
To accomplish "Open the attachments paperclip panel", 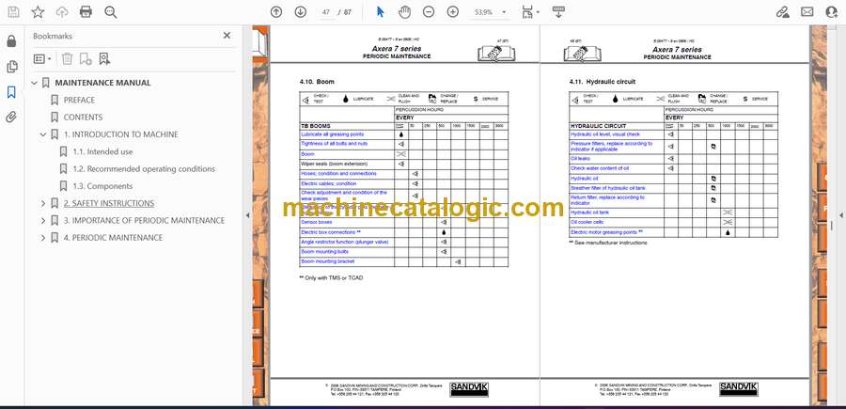I will [11, 118].
